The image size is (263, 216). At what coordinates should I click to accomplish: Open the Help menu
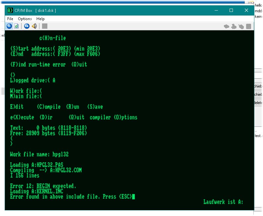(x=40, y=19)
